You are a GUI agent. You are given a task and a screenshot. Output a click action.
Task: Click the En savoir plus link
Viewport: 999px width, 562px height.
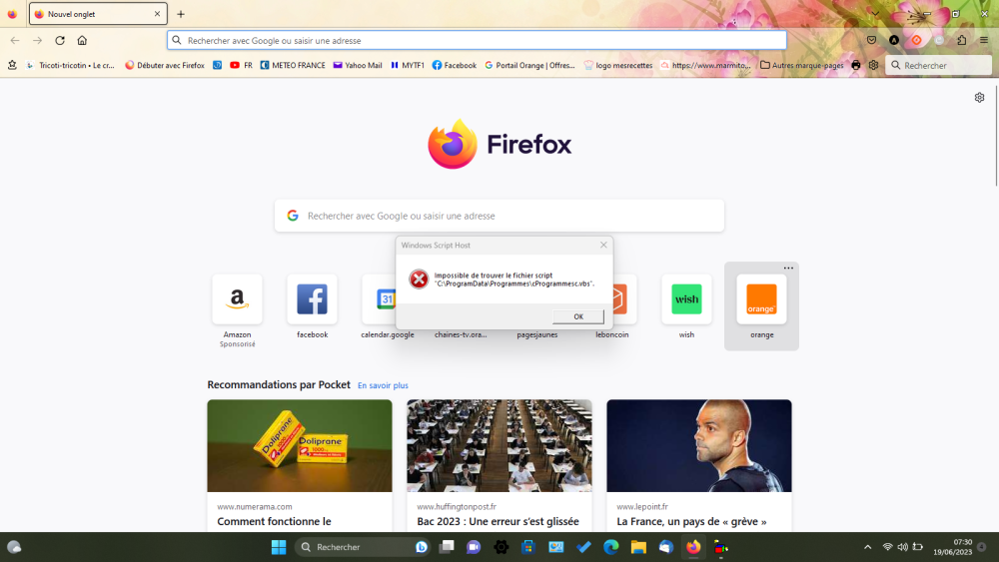[x=383, y=385]
